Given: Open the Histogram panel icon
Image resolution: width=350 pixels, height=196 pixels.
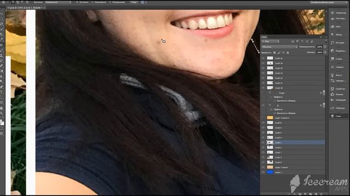Looking at the screenshot, I should pos(332,19).
